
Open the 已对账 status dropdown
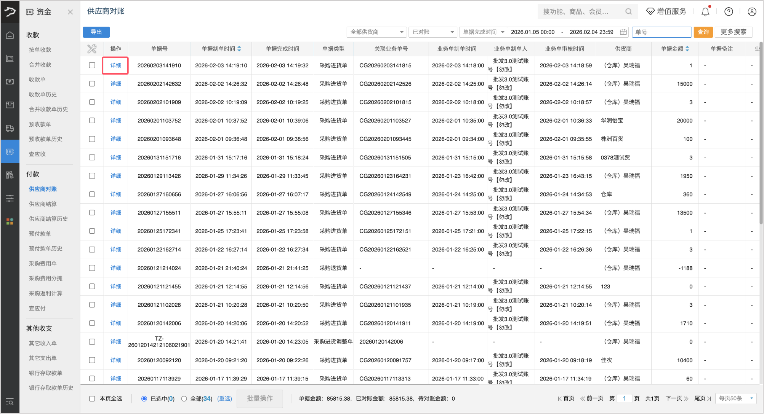433,32
